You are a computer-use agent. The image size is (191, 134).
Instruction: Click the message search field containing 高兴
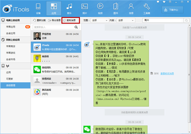tap(163, 20)
